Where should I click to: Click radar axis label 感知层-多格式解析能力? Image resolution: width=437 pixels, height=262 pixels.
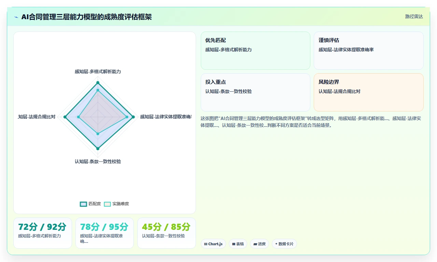coord(98,71)
